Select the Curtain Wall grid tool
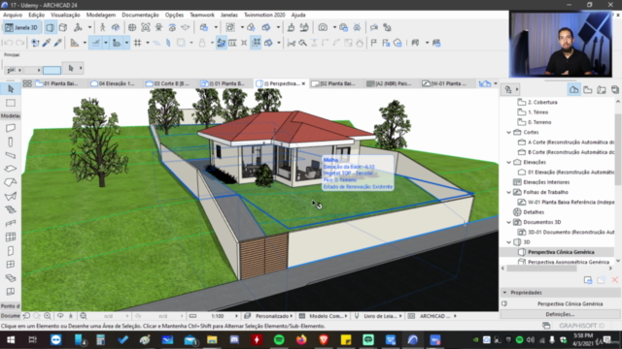Image resolution: width=622 pixels, height=349 pixels. coord(11,237)
